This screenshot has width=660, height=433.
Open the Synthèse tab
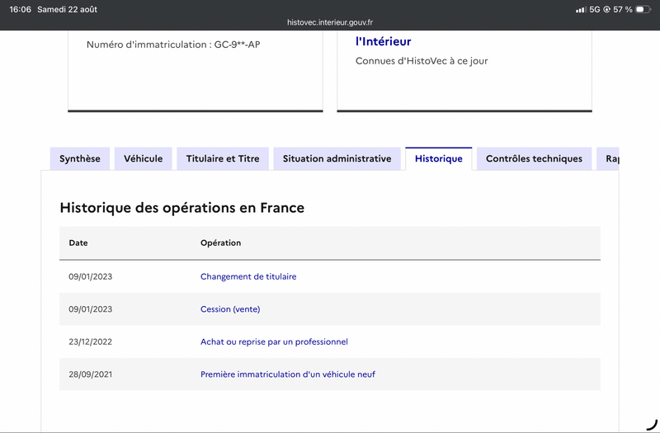pyautogui.click(x=80, y=158)
